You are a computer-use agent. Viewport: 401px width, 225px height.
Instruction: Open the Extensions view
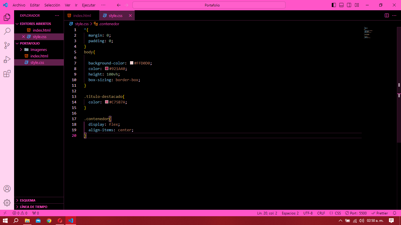pos(7,74)
